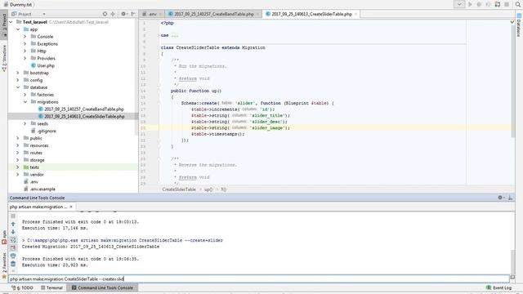Collapse the database folder
Screen dimensions: 523x294
click(18, 87)
